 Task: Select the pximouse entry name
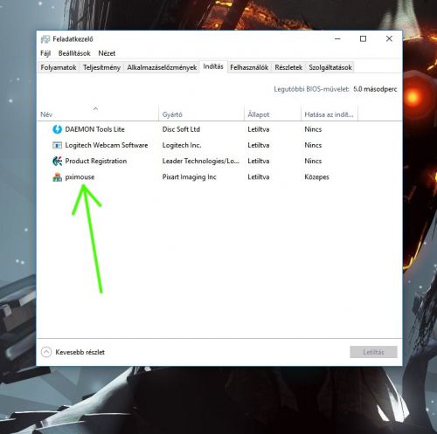[x=80, y=177]
